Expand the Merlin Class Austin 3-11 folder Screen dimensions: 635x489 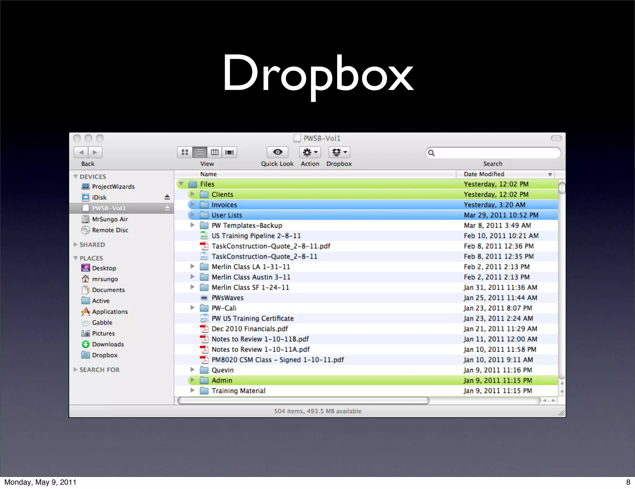[192, 276]
